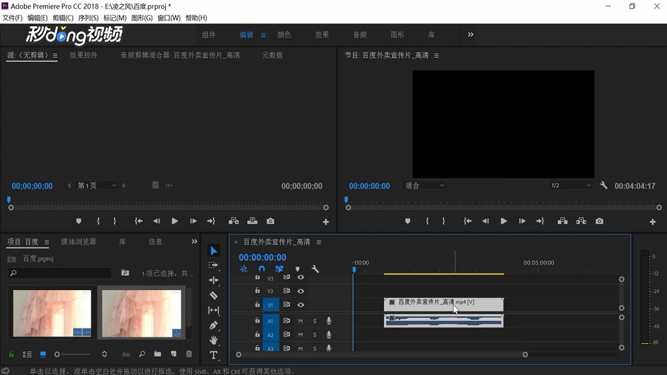
Task: Open the 媒体浏览器 tab
Action: 79,242
